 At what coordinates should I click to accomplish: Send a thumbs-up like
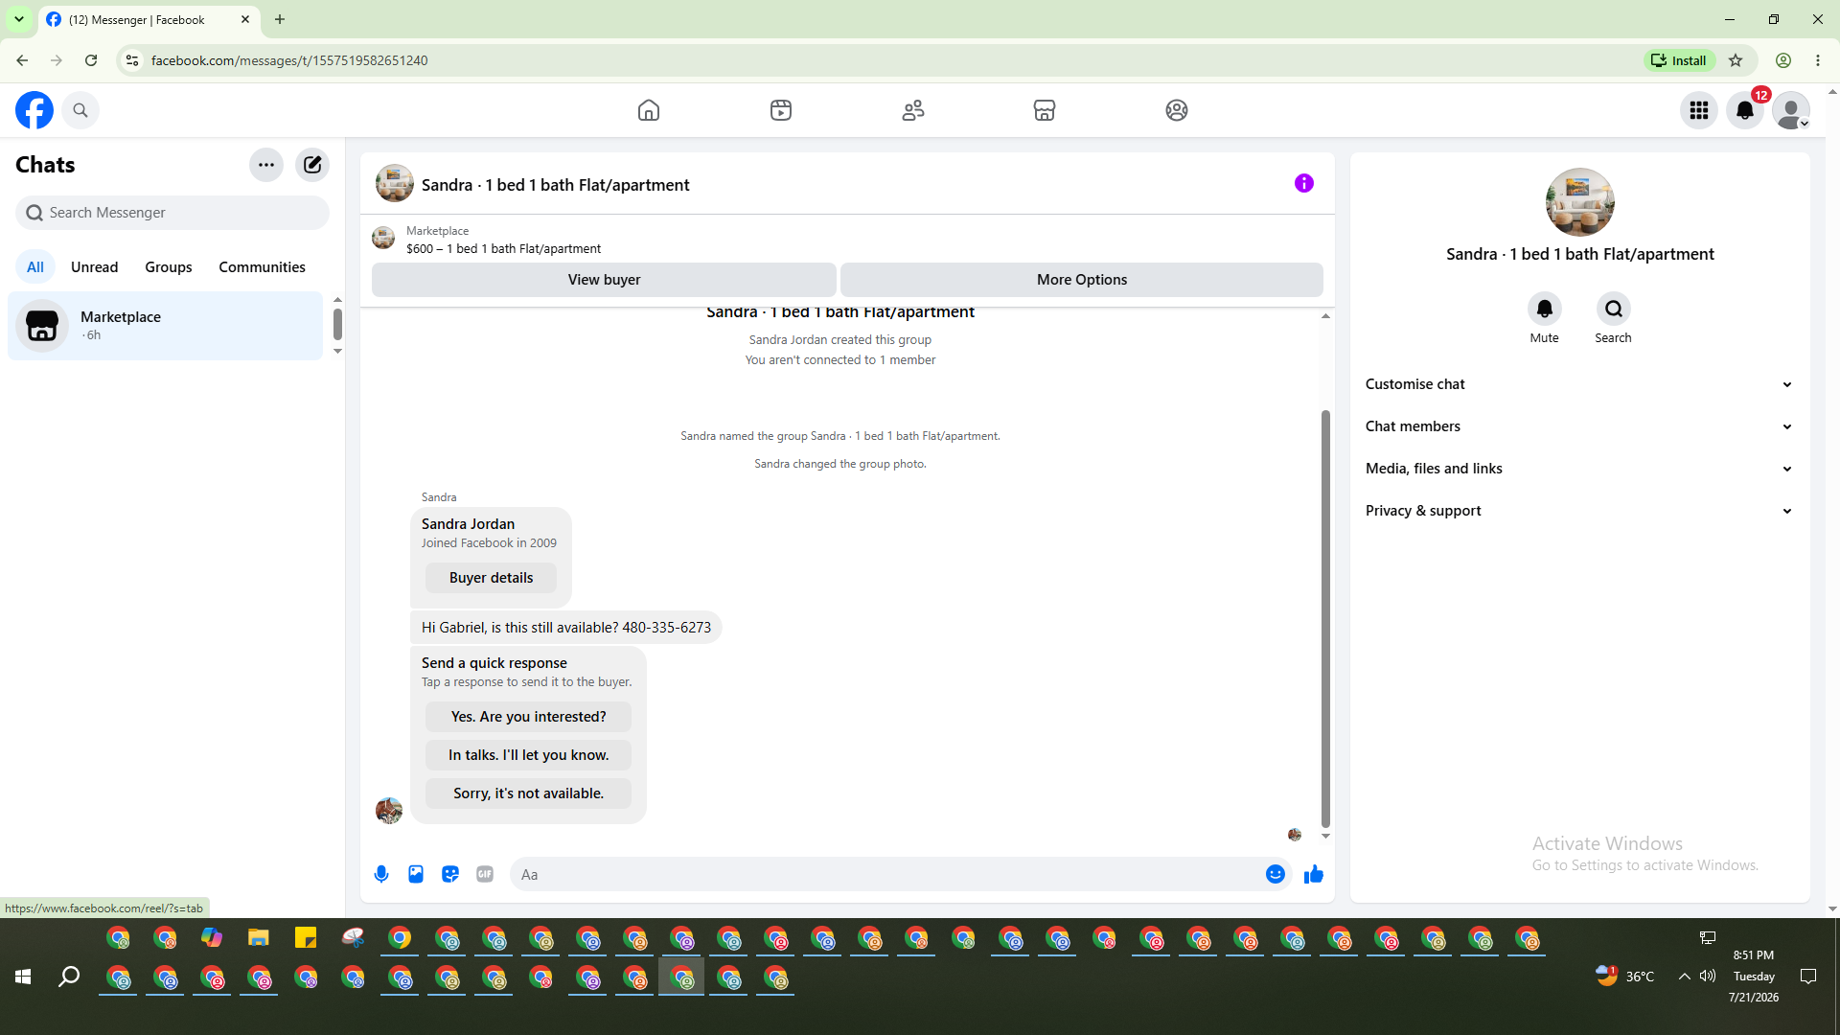point(1314,874)
